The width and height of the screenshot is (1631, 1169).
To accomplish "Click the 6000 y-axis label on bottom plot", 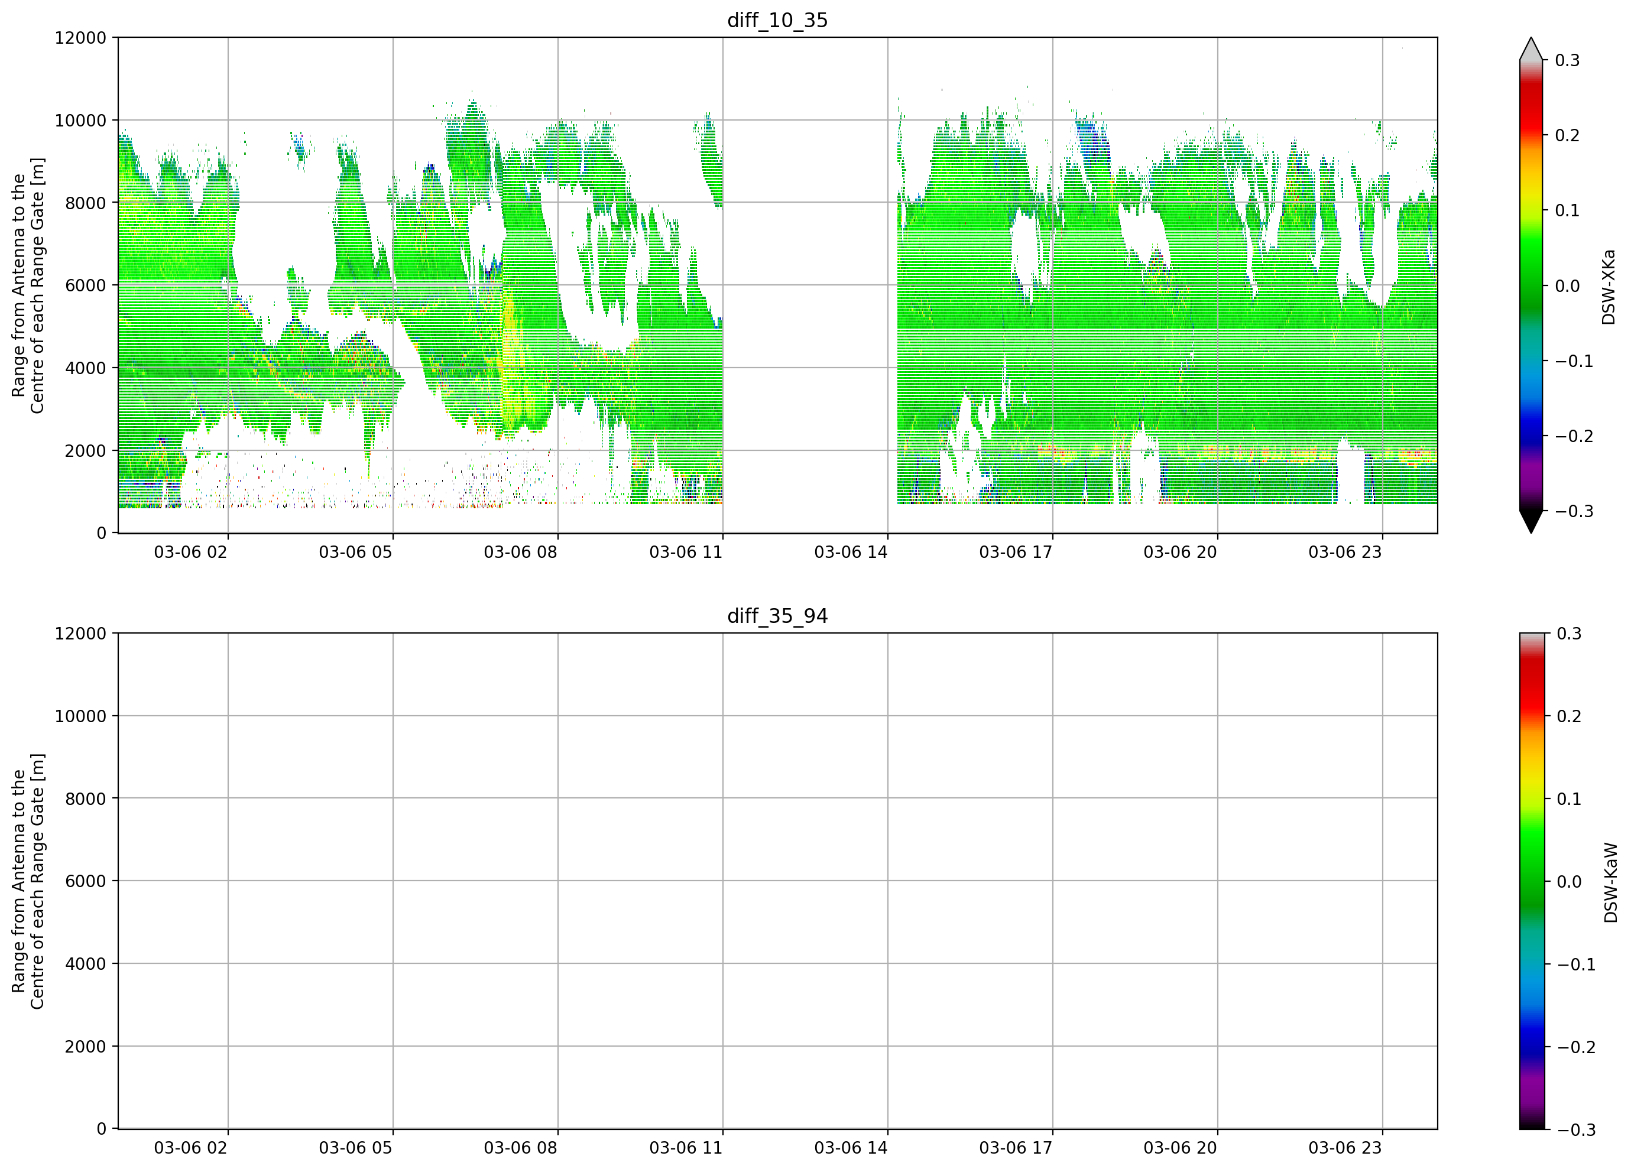I will pyautogui.click(x=86, y=881).
